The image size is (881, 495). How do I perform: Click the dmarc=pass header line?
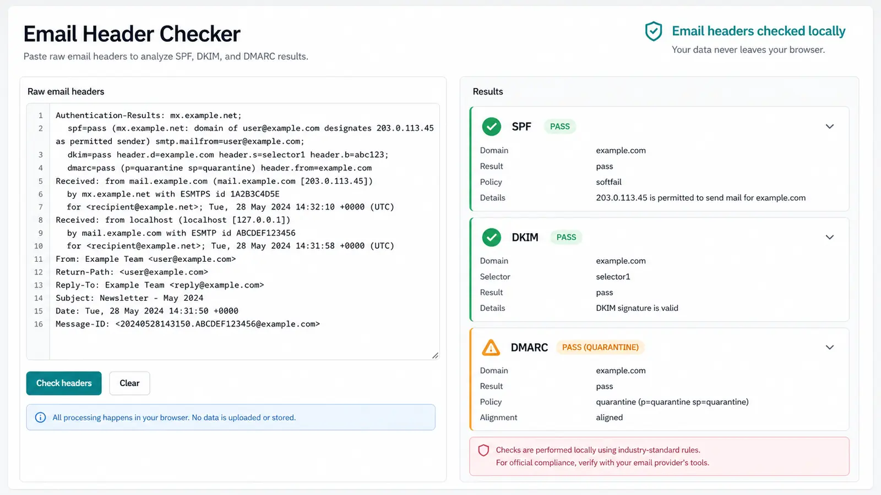(219, 168)
